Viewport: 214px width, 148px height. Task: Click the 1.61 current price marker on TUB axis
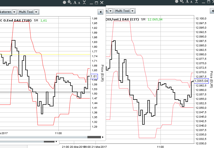(x=94, y=76)
